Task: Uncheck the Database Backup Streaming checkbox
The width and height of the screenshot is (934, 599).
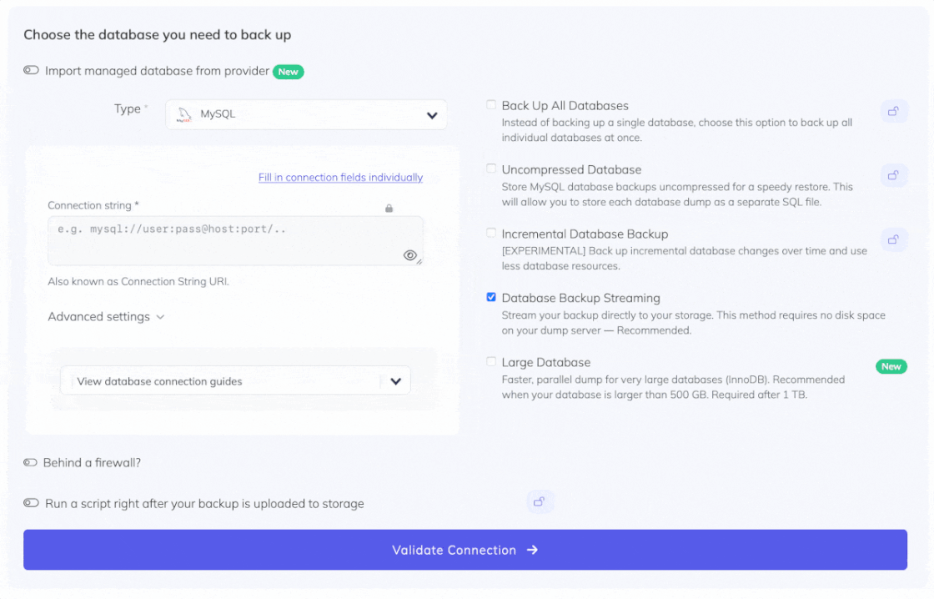Action: pyautogui.click(x=491, y=297)
